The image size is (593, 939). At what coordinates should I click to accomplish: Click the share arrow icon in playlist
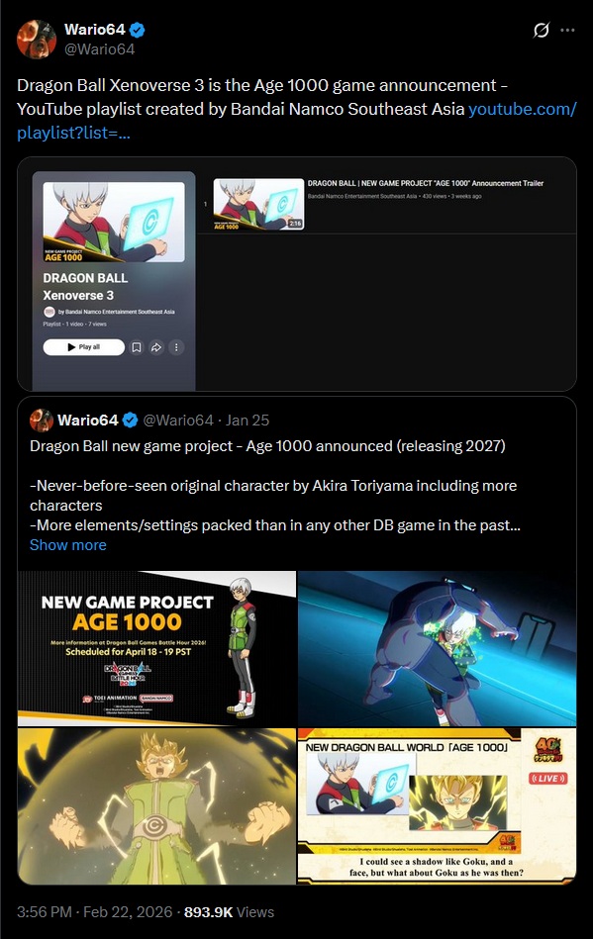(x=156, y=347)
